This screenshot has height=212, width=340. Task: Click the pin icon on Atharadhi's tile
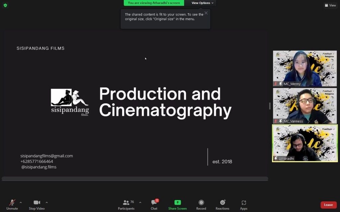click(x=276, y=158)
